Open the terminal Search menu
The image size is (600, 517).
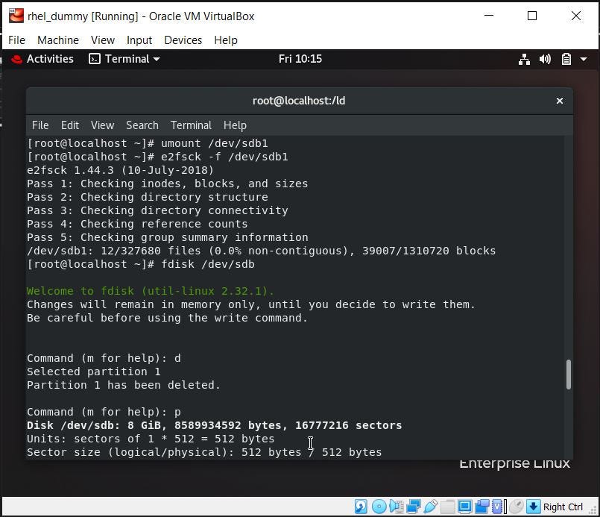click(142, 125)
